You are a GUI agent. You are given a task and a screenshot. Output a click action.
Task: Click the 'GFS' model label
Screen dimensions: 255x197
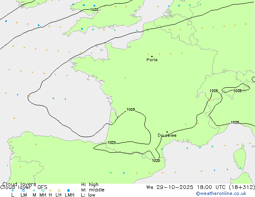42,187
